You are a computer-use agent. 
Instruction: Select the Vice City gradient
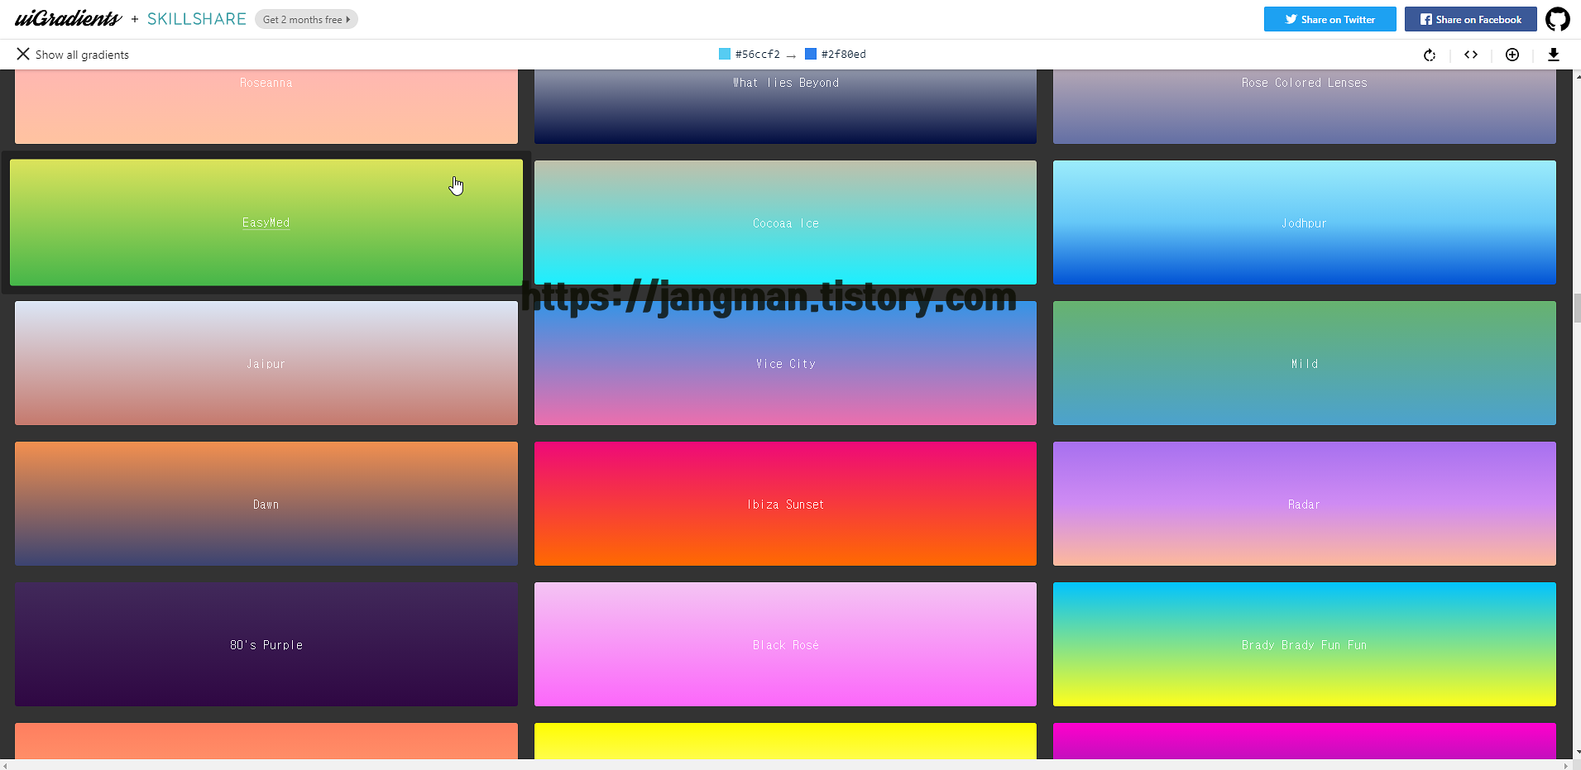click(x=785, y=363)
